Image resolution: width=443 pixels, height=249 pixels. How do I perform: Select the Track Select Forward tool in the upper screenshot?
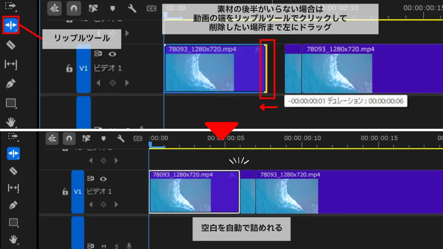point(11,6)
